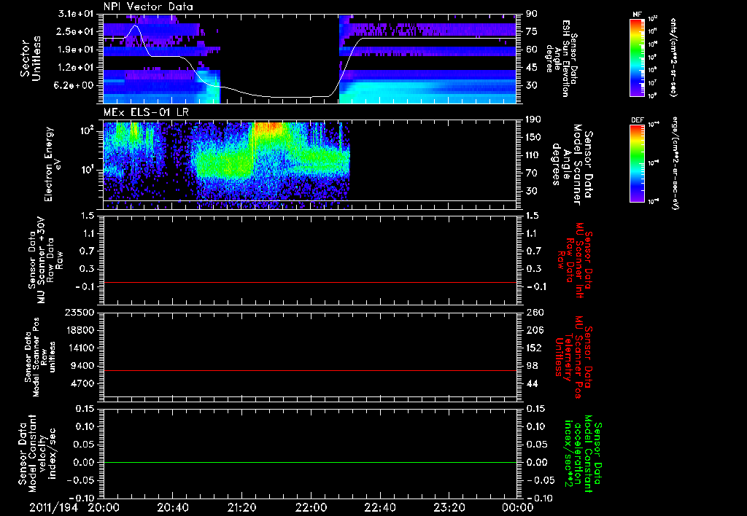Screen dimensions: 747x516
Task: Click the 22:00 time tick label
Action: tap(311, 508)
